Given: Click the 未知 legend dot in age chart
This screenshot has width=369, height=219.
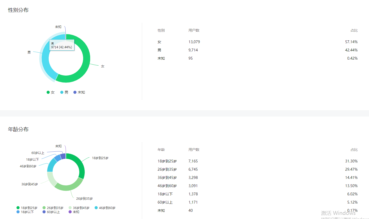Looking at the screenshot, I should [70, 212].
